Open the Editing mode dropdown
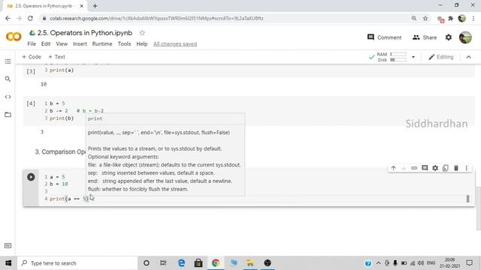This screenshot has width=481, height=270. (441, 57)
